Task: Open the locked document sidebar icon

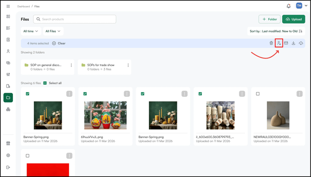Action: [8, 86]
